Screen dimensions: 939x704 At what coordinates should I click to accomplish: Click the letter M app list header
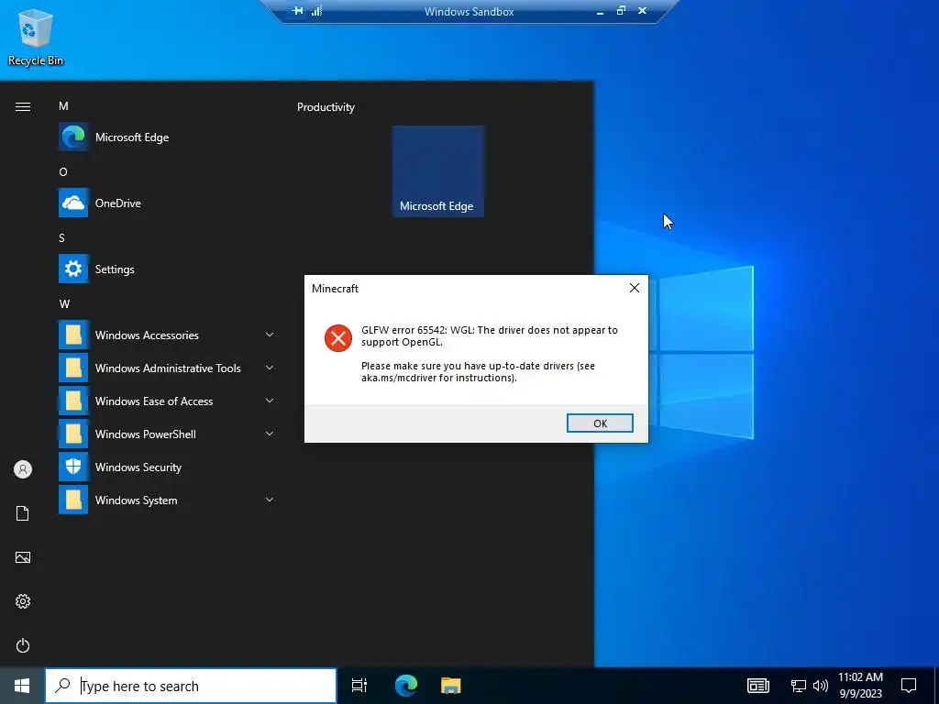[63, 106]
